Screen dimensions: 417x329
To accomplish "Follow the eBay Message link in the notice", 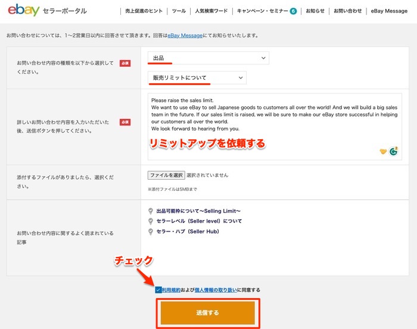I will (x=184, y=36).
